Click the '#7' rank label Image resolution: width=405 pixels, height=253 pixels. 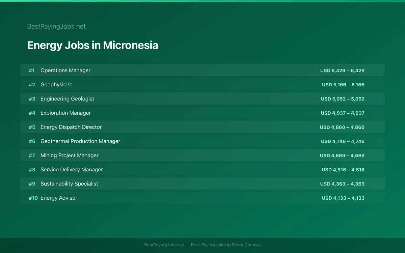coord(32,156)
